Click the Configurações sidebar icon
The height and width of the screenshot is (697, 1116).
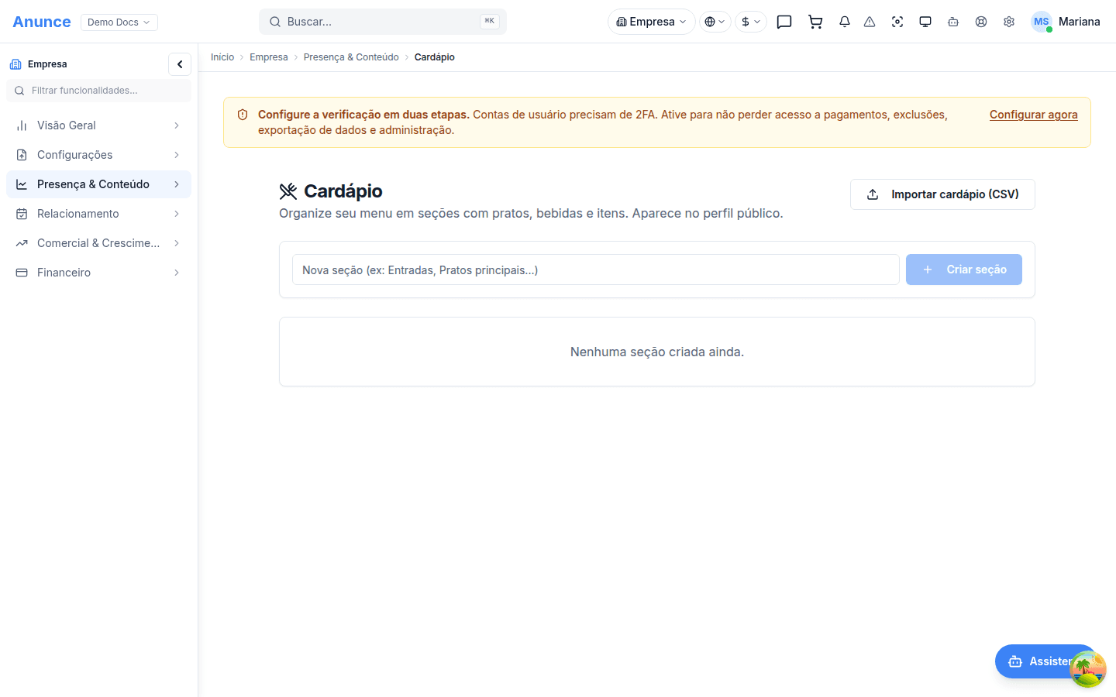pyautogui.click(x=22, y=155)
